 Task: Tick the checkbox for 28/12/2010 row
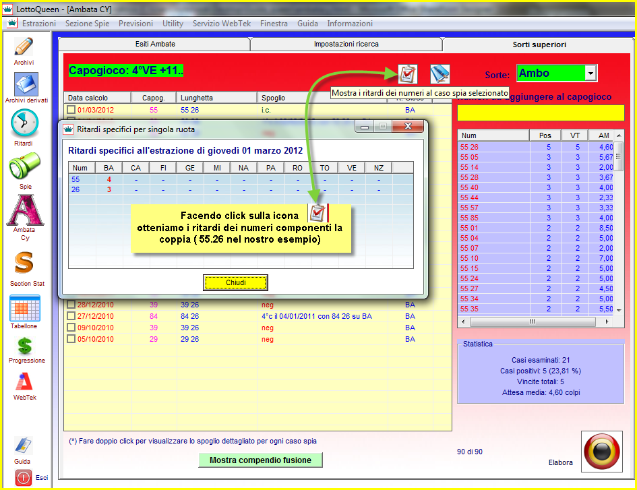click(x=71, y=305)
